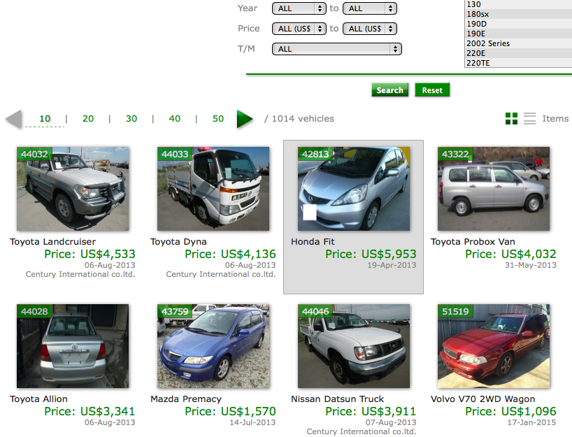Show 50 items per page
The width and height of the screenshot is (572, 437).
(x=217, y=119)
